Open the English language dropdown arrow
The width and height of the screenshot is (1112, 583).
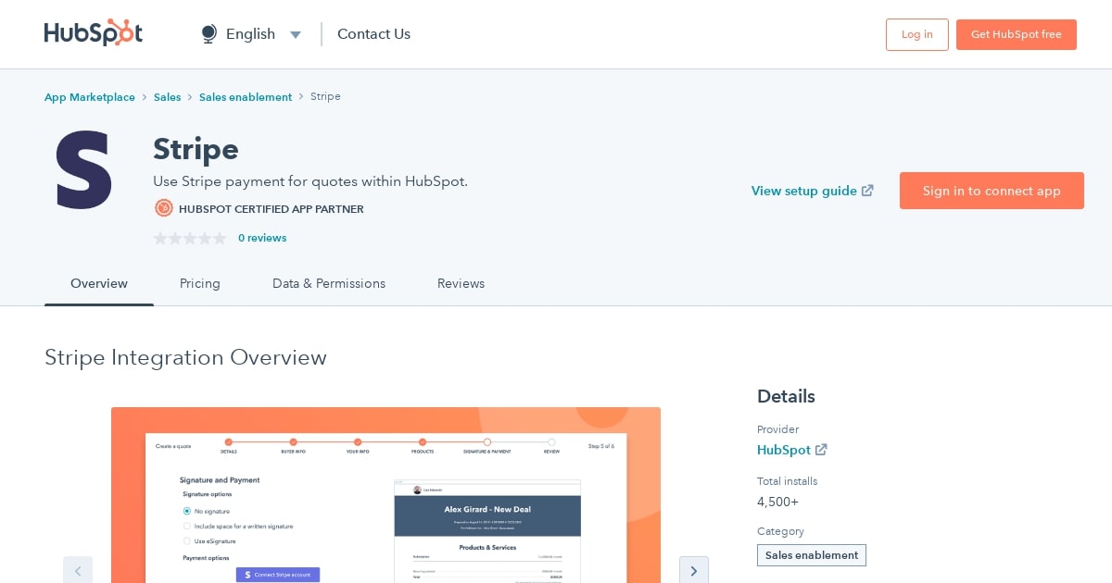click(296, 35)
